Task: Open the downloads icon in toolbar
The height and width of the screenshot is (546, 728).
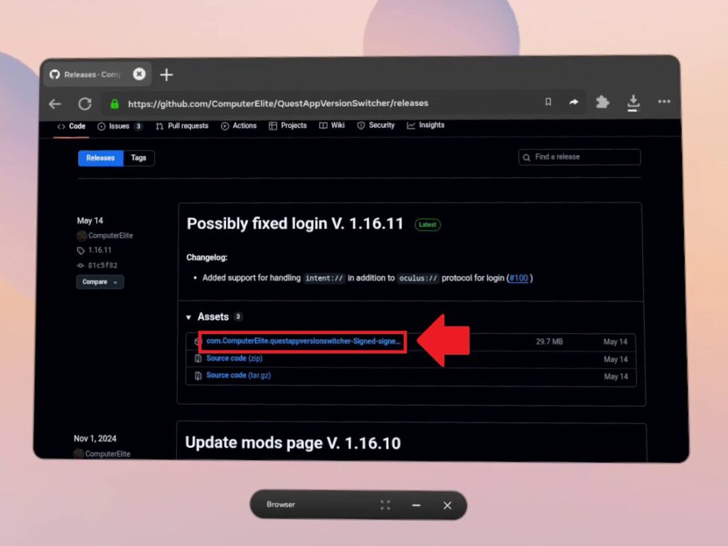Action: pyautogui.click(x=633, y=103)
